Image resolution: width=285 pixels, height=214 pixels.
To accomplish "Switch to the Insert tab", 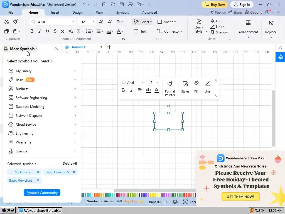I will 55,12.
